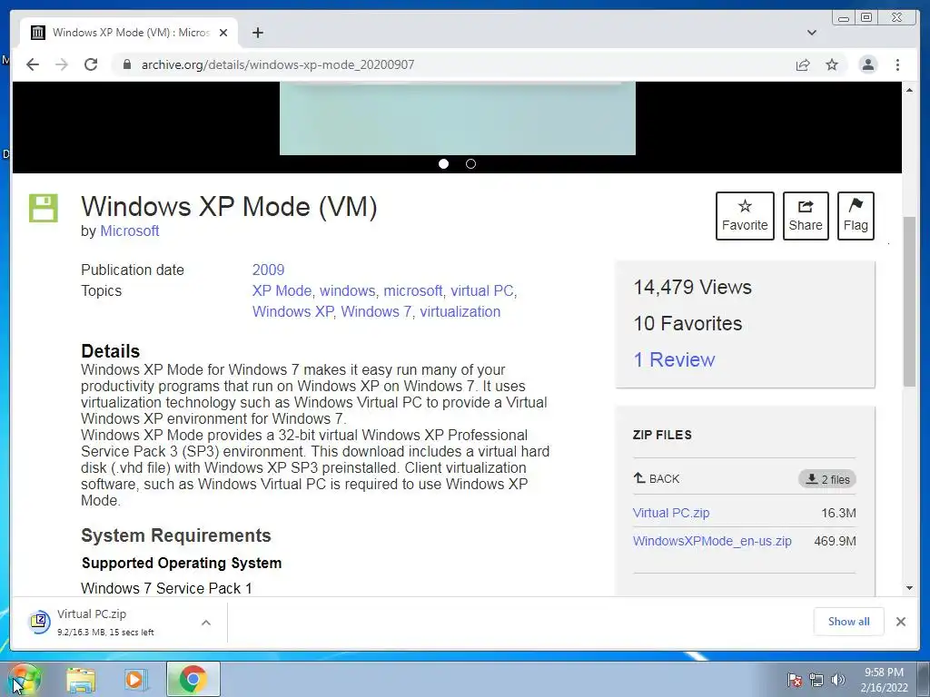Click the 16.3M file size
Screen dimensions: 930x697
[x=838, y=513]
